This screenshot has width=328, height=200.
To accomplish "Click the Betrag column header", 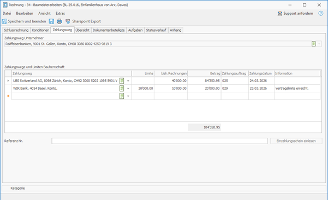I will click(204, 73).
